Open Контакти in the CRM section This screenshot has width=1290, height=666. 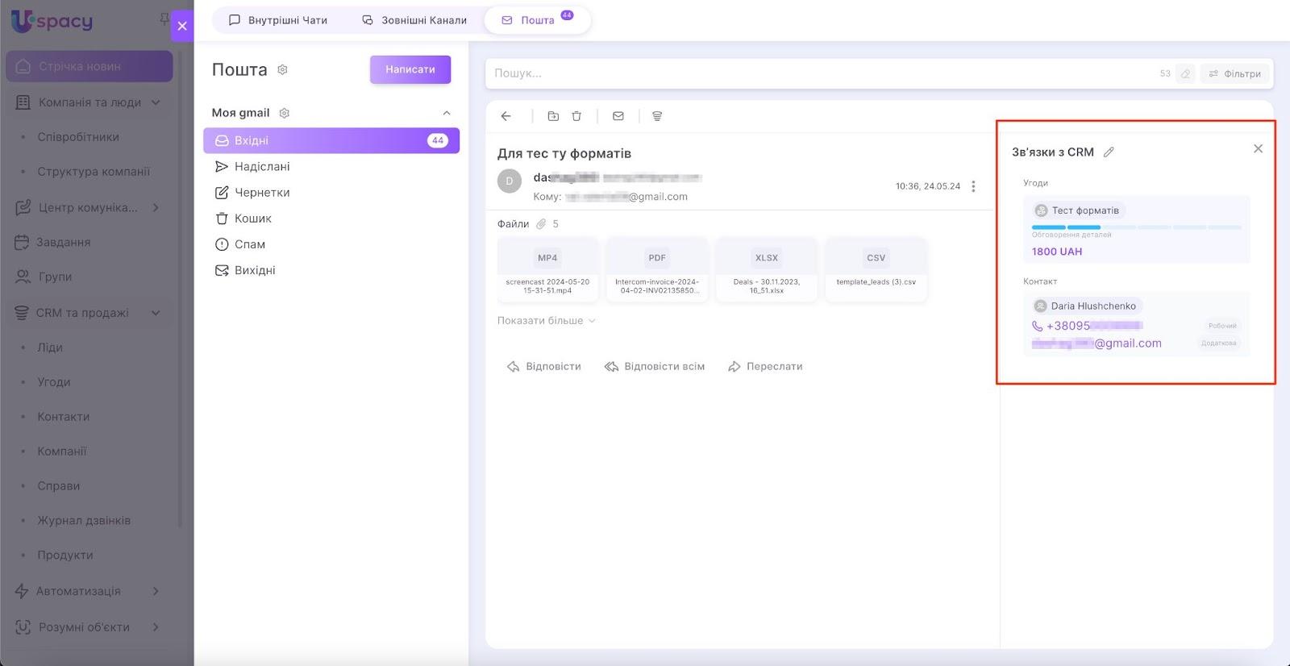click(64, 417)
